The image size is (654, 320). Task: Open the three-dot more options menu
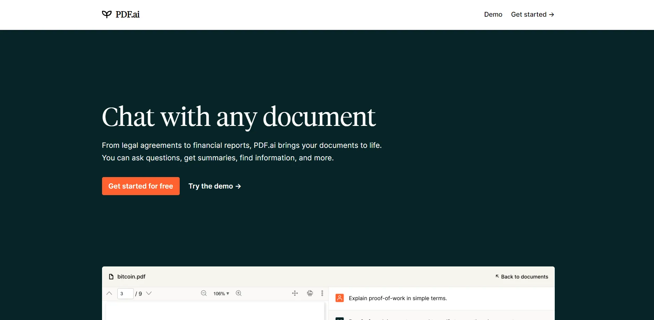(x=321, y=293)
